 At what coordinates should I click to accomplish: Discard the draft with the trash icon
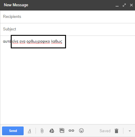click(116, 131)
